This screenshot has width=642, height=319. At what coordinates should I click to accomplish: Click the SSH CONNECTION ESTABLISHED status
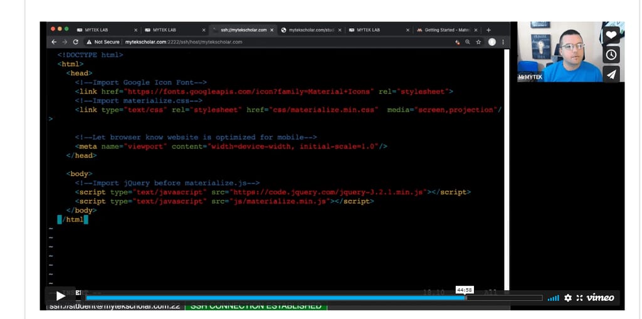pyautogui.click(x=256, y=306)
